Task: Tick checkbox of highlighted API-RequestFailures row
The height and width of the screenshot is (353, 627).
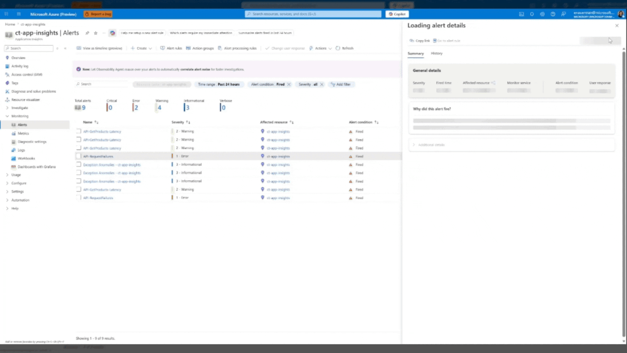Action: (79, 156)
